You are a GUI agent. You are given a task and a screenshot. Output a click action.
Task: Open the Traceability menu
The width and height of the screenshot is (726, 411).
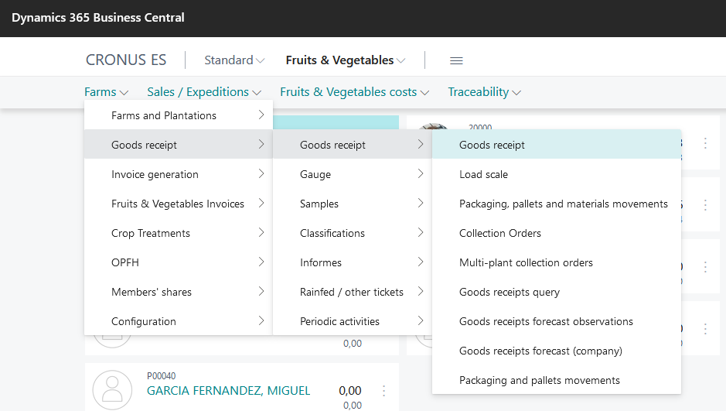pyautogui.click(x=484, y=92)
